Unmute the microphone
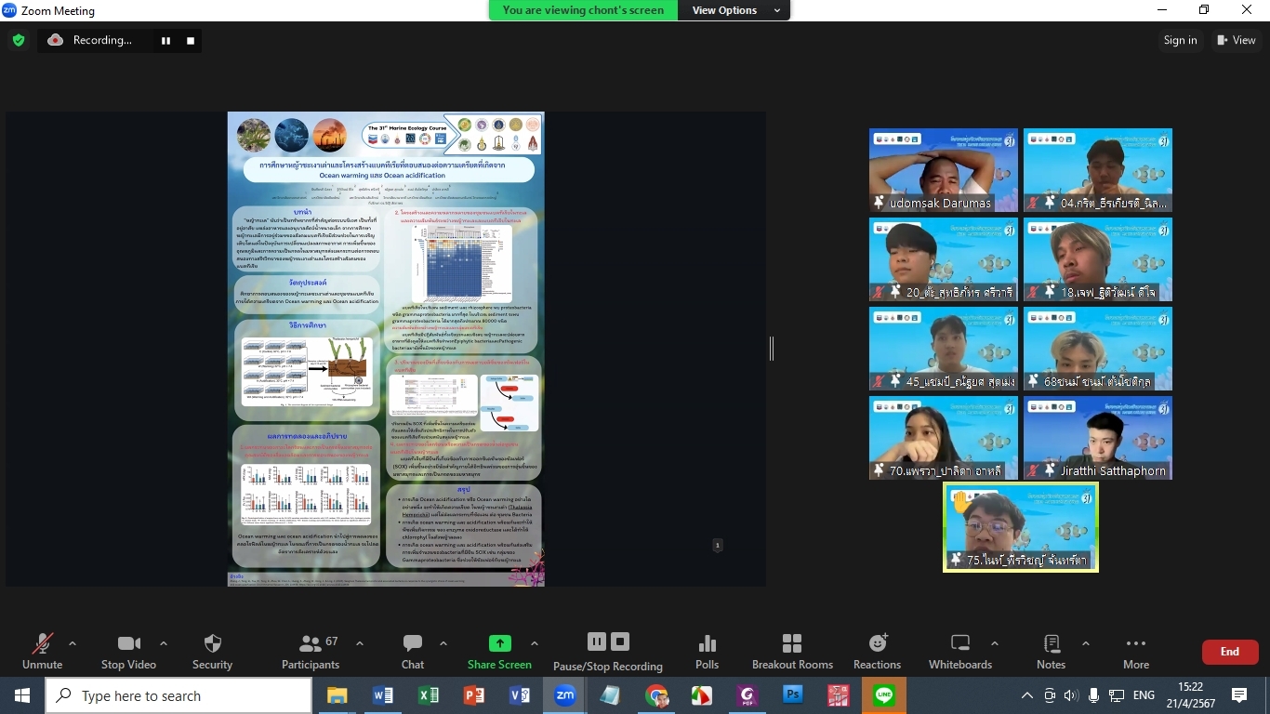Viewport: 1270px width, 714px height. 42,644
